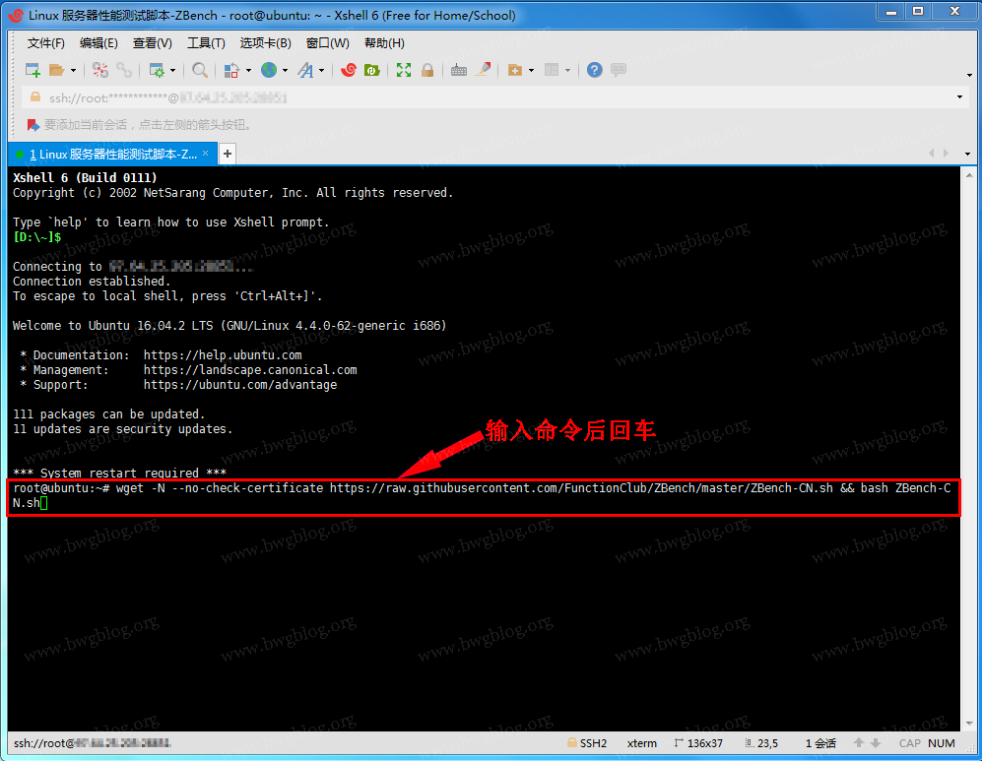Select the Linux 服务器性能测试脚本 session tab
This screenshot has width=982, height=761.
click(112, 154)
